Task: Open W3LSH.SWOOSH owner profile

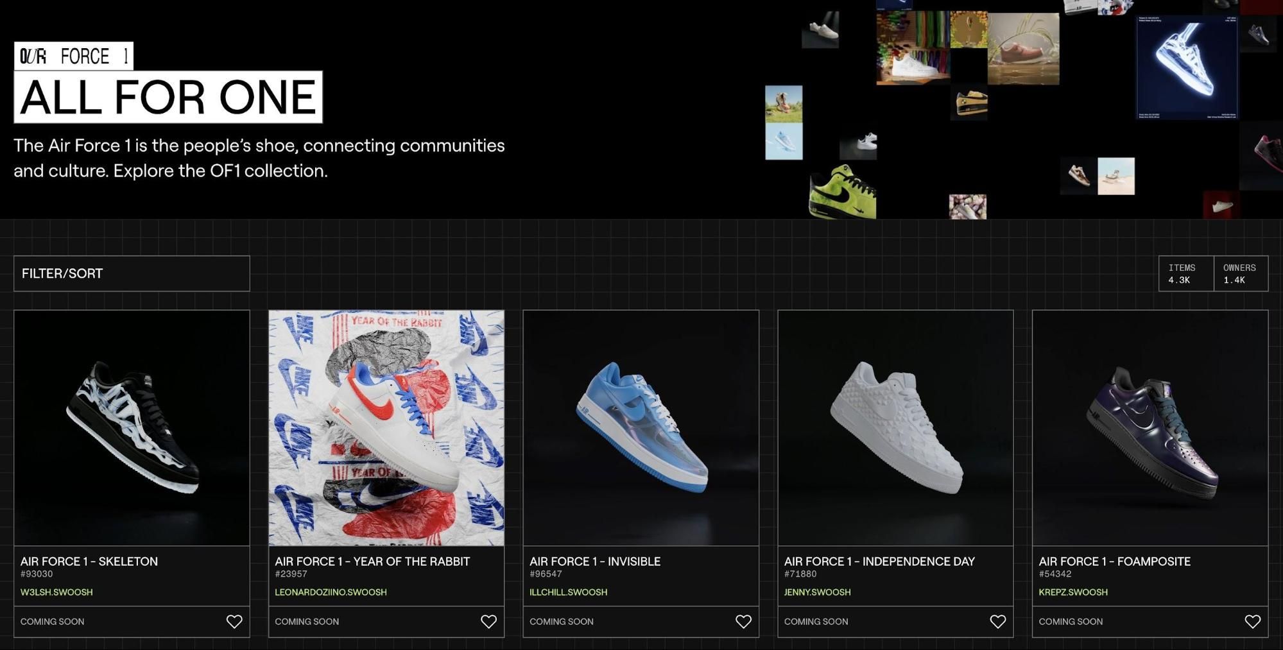Action: tap(56, 592)
